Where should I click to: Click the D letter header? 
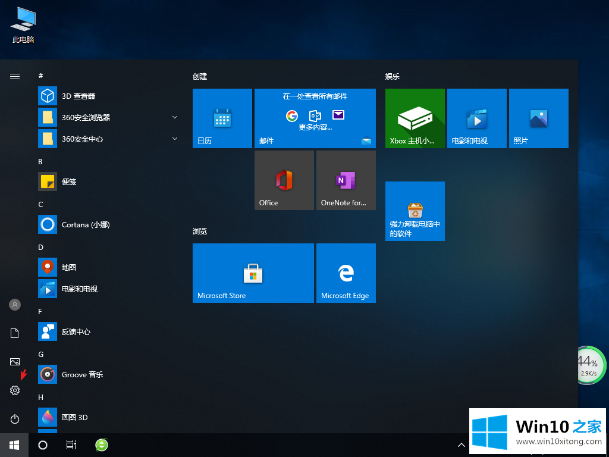[41, 247]
